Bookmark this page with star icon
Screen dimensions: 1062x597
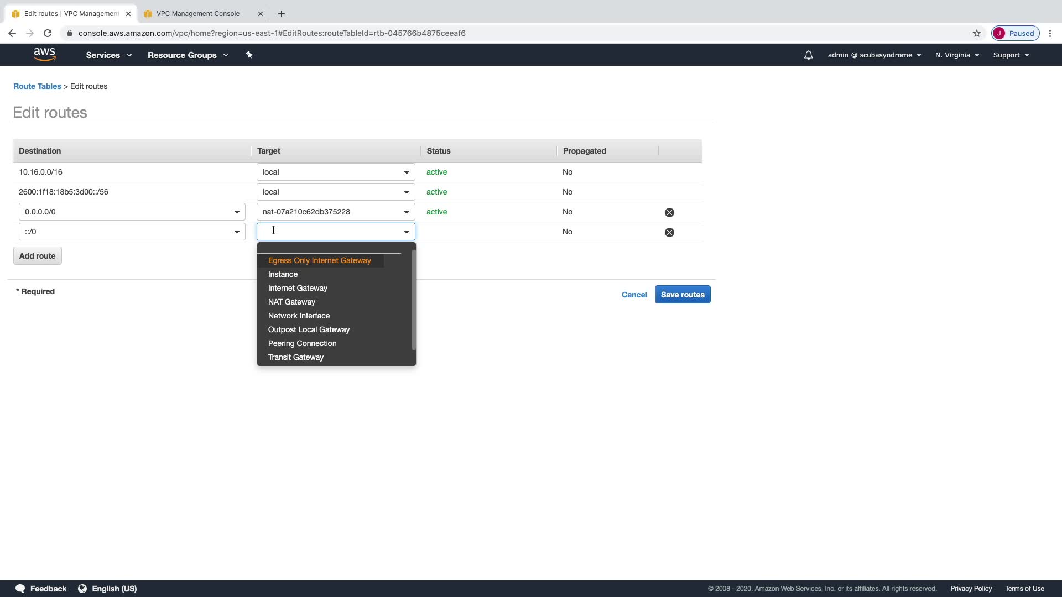pyautogui.click(x=977, y=33)
